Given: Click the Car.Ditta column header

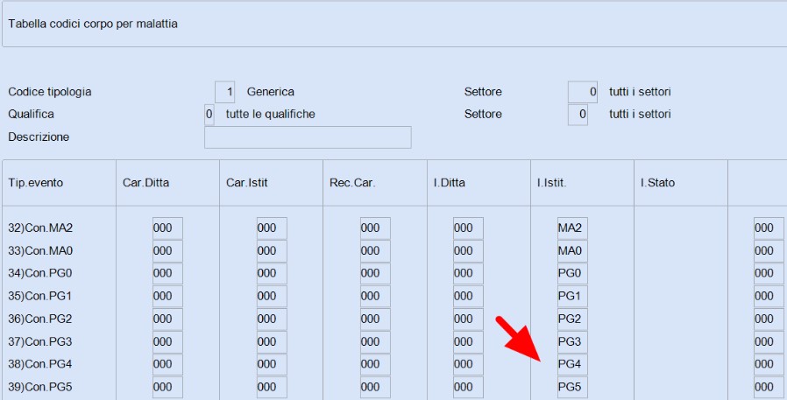Looking at the screenshot, I should click(145, 183).
